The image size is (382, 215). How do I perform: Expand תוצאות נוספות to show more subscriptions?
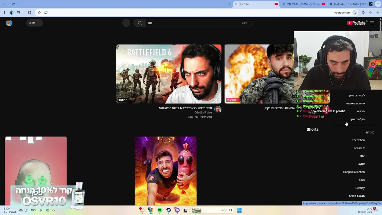(x=357, y=196)
